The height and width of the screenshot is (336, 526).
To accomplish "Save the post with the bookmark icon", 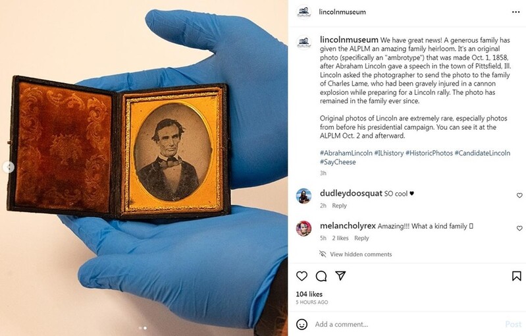I will pyautogui.click(x=517, y=276).
